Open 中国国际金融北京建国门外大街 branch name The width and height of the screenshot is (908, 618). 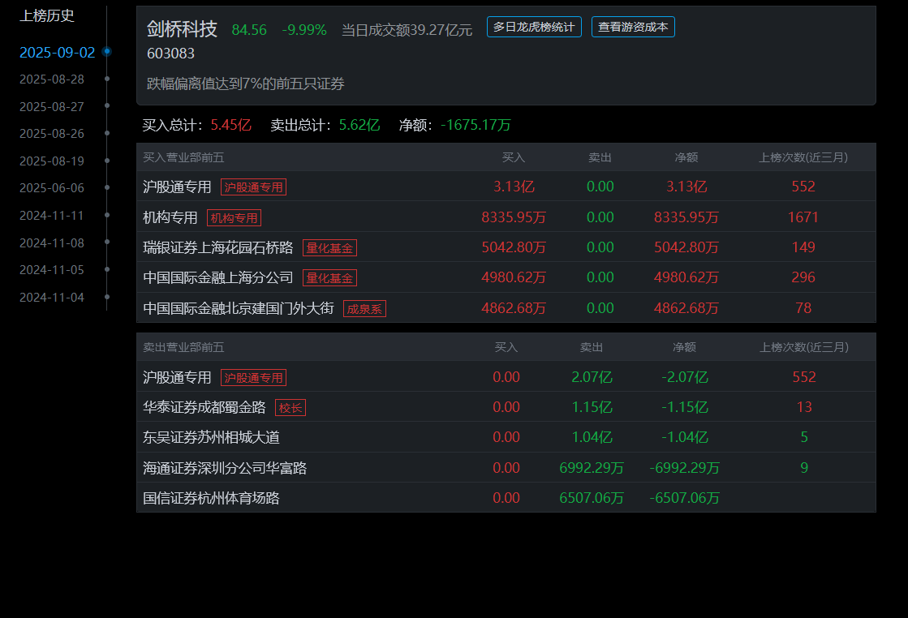tap(239, 308)
